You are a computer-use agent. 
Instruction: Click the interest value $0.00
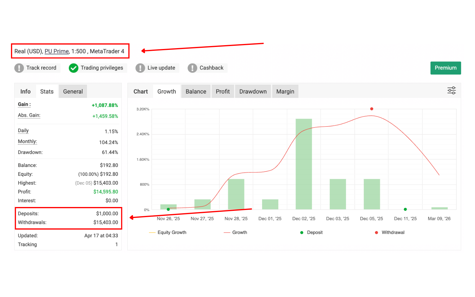coord(112,201)
